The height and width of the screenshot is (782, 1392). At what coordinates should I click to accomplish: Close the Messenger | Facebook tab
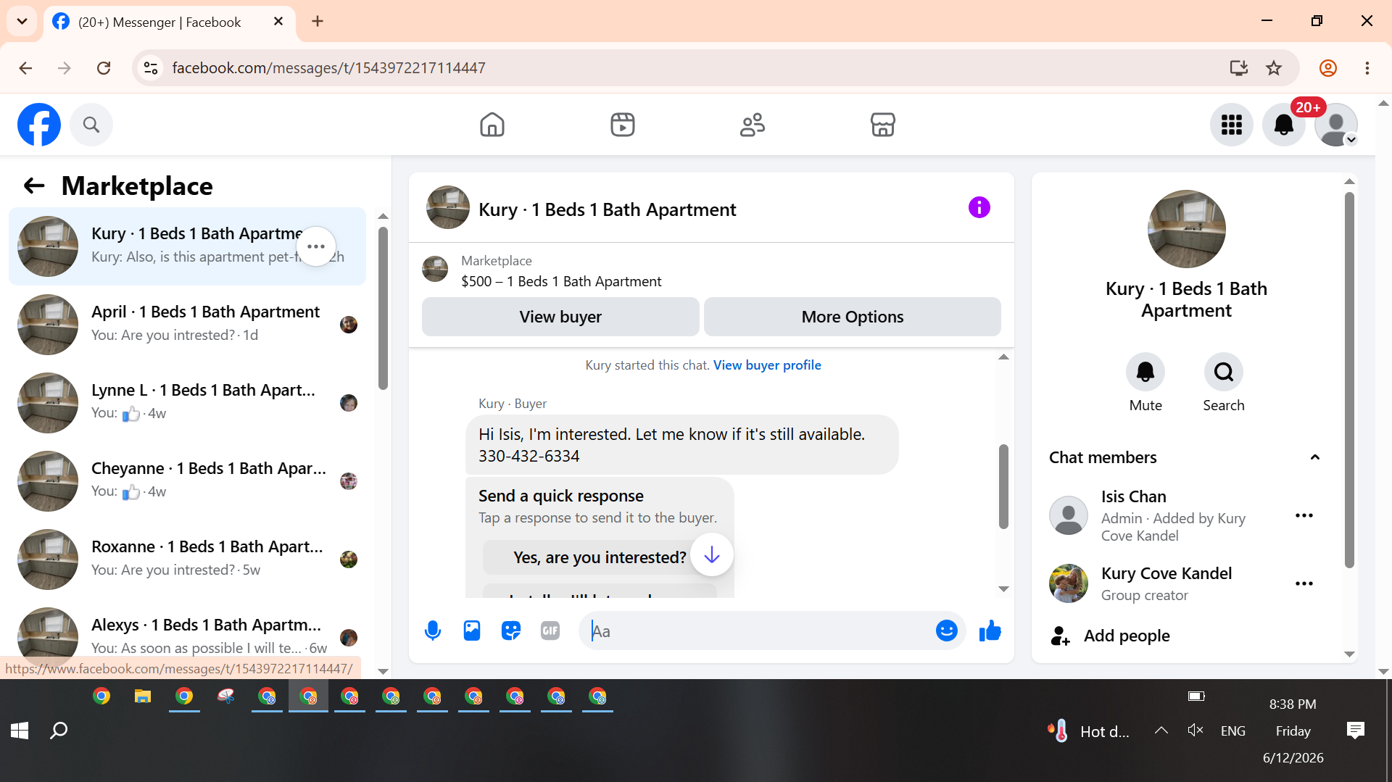[278, 22]
